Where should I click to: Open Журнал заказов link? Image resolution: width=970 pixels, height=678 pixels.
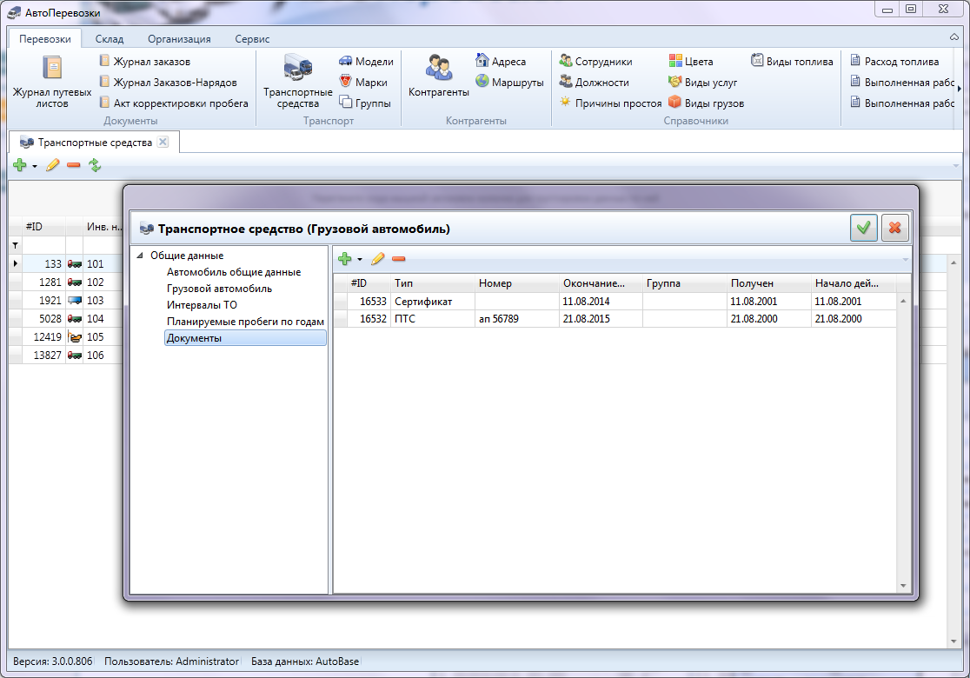(151, 62)
